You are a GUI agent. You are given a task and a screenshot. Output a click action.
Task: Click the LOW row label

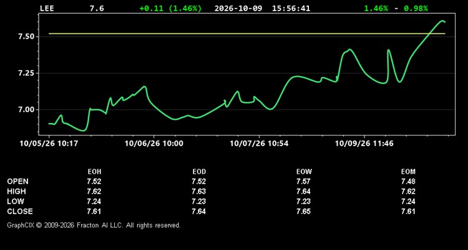point(16,201)
